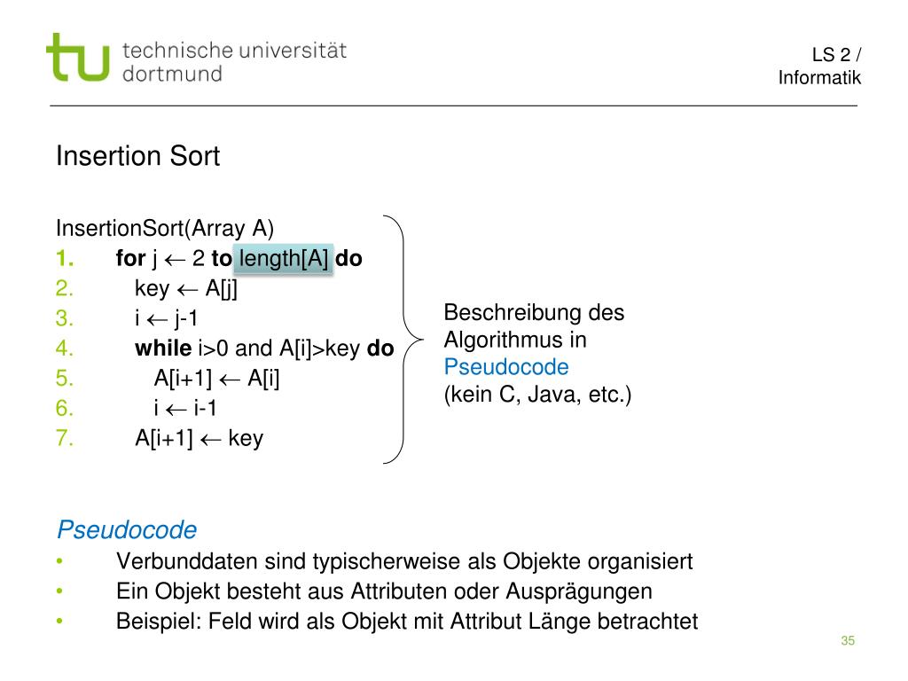Click the first green bullet point

pyautogui.click(x=59, y=561)
